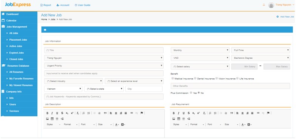296x140 pixels.
Task: Click Italic in Job Description editor
Action: click(x=52, y=113)
